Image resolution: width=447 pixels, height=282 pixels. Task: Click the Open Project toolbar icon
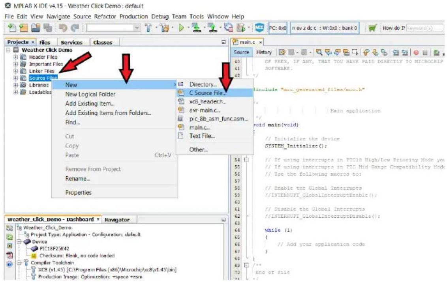coord(36,28)
